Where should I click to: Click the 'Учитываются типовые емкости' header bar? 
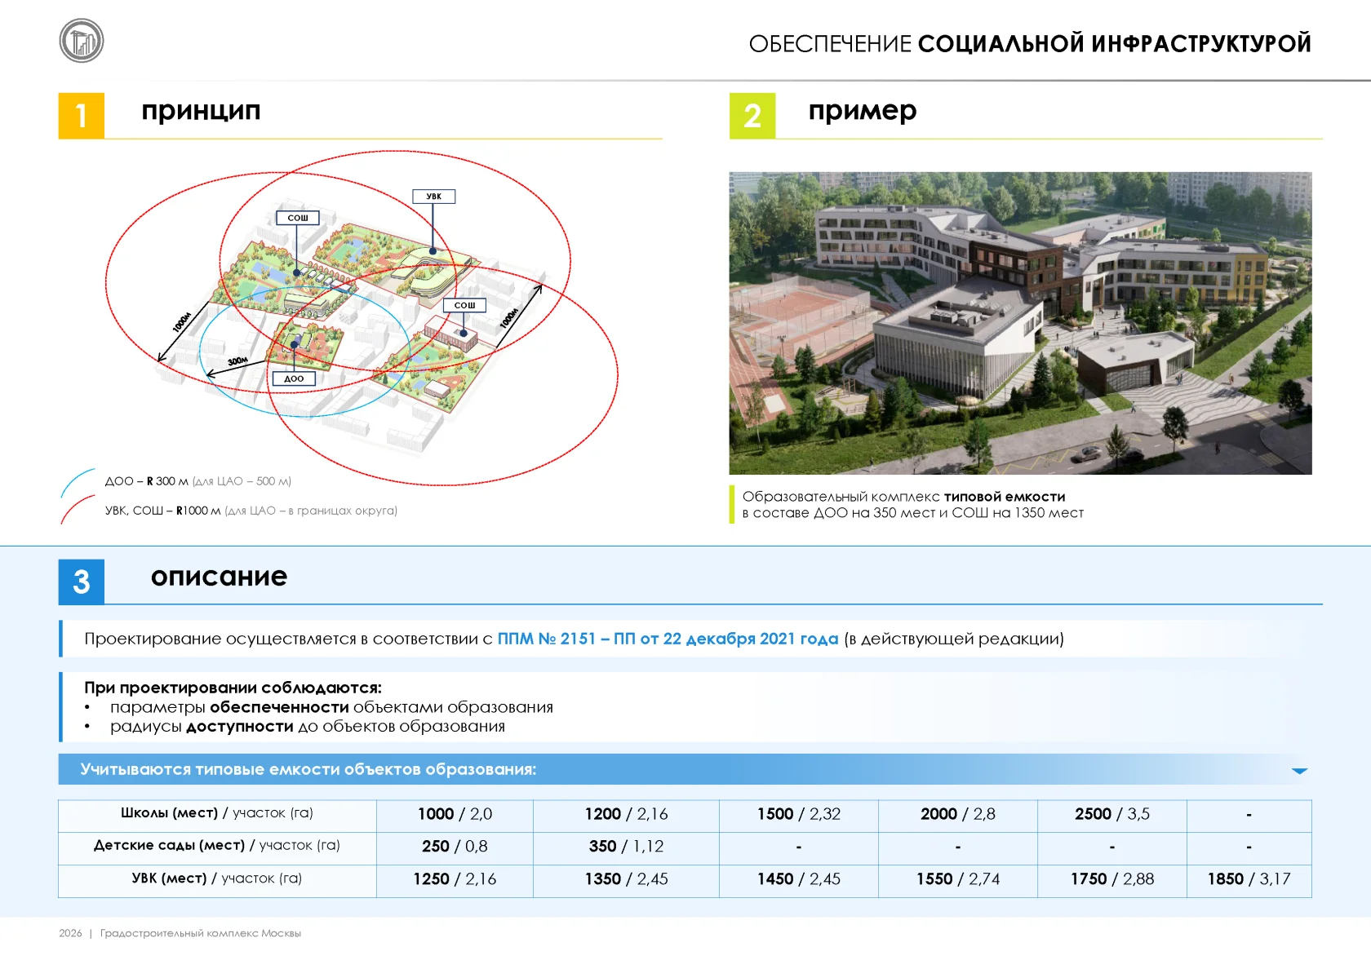[685, 769]
